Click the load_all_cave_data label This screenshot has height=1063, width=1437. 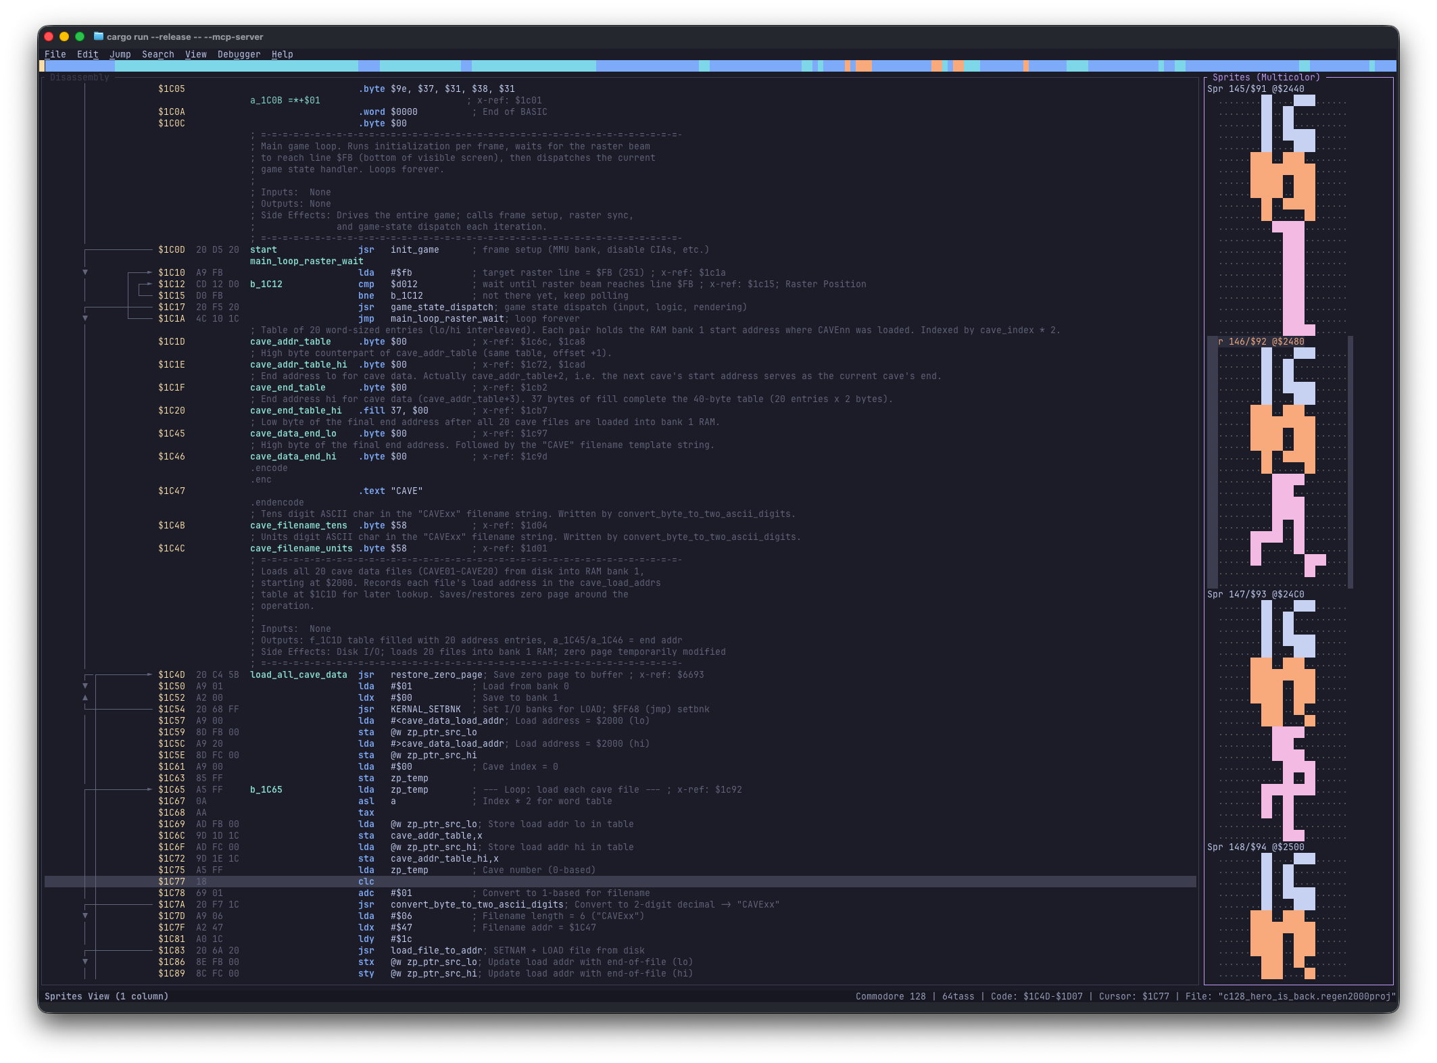[x=298, y=674]
